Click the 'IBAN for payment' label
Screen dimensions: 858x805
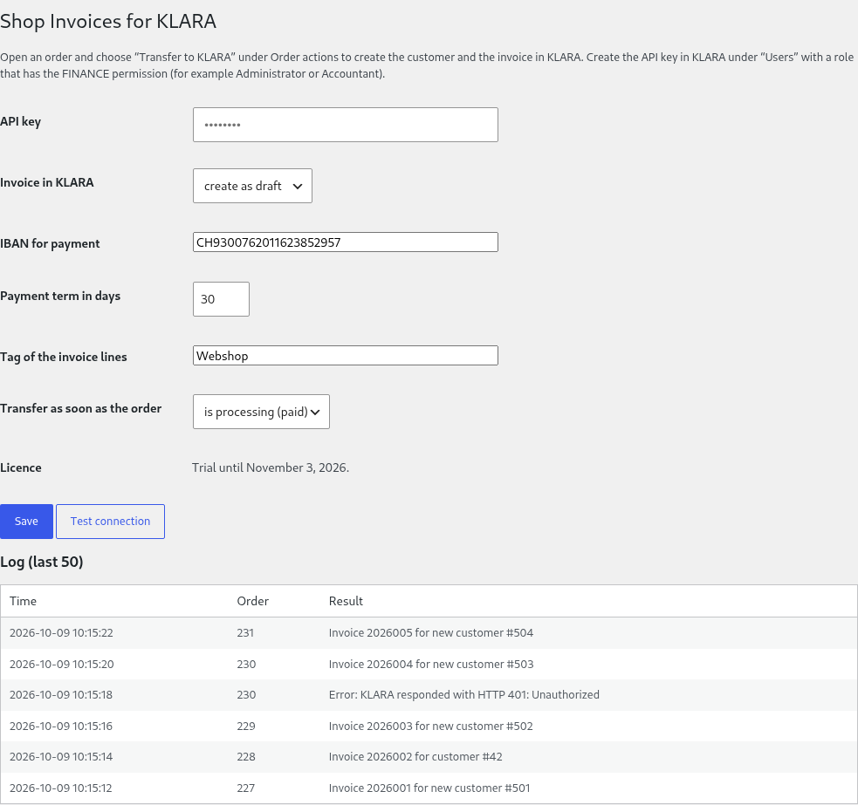[x=50, y=243]
